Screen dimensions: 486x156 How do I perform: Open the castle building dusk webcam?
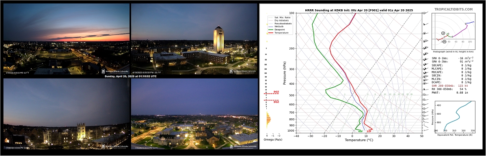66,114
